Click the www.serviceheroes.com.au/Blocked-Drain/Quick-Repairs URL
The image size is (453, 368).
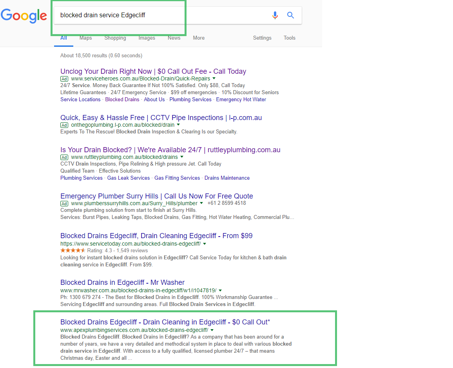[141, 79]
